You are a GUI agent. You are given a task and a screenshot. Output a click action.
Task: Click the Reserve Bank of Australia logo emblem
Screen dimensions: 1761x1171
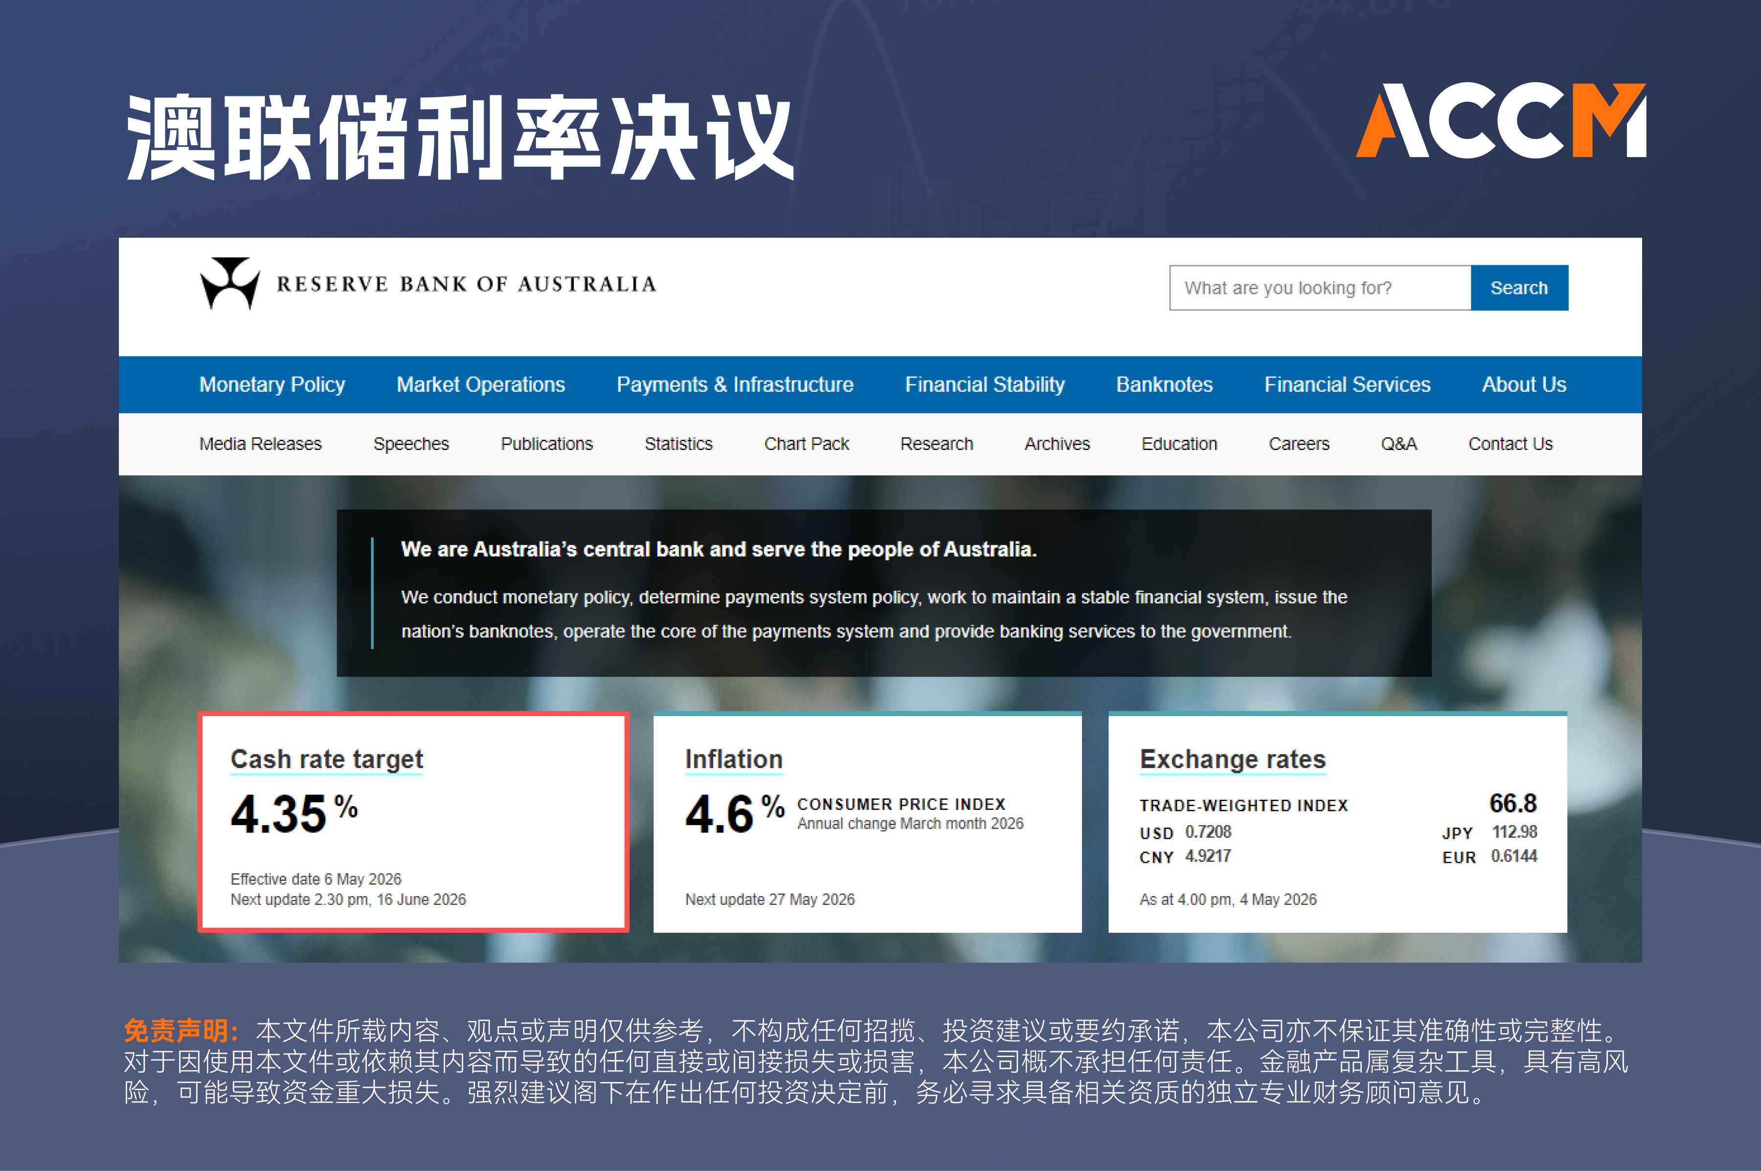(230, 284)
